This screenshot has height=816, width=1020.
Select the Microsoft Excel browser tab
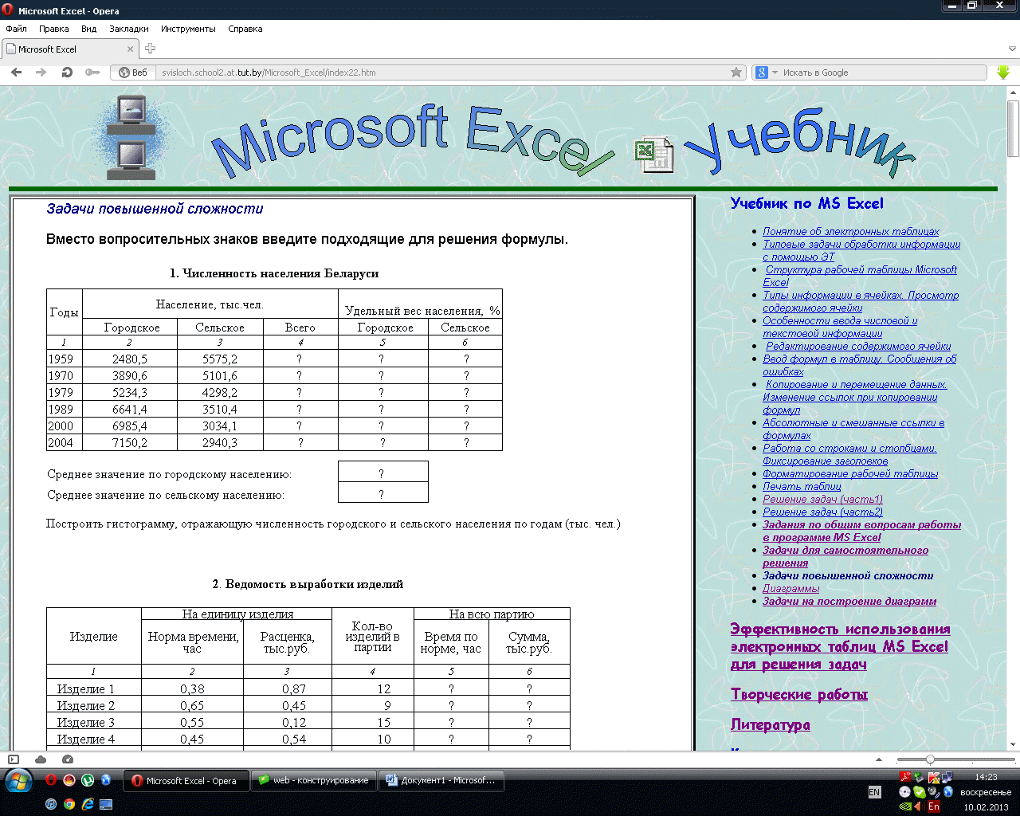(x=70, y=49)
